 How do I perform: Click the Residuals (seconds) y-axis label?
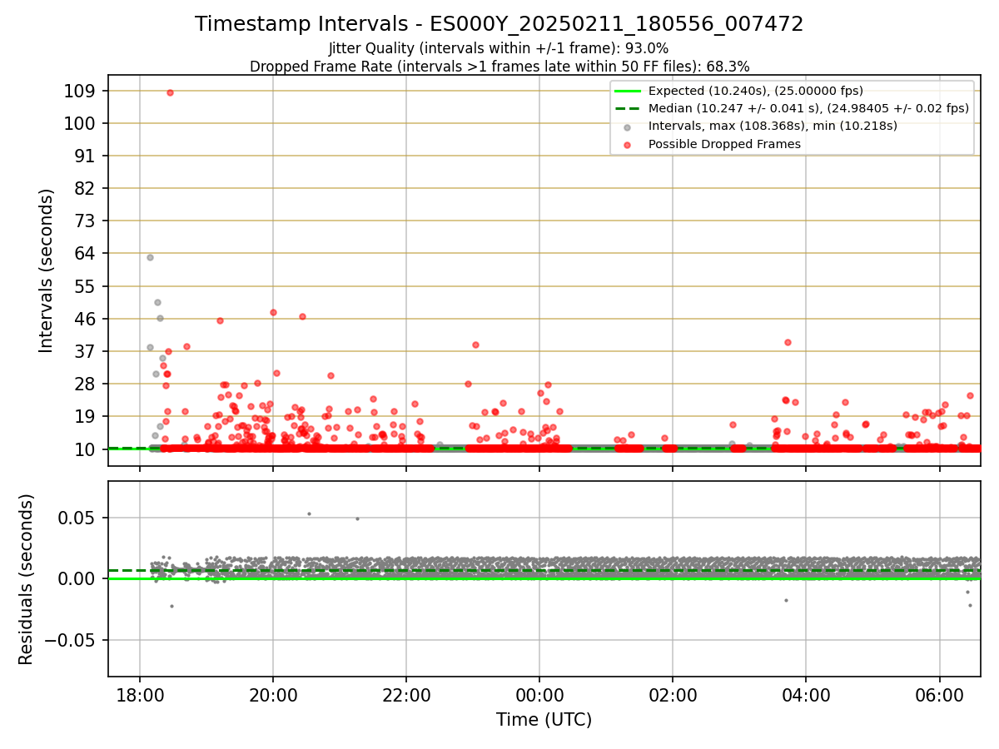click(x=27, y=579)
